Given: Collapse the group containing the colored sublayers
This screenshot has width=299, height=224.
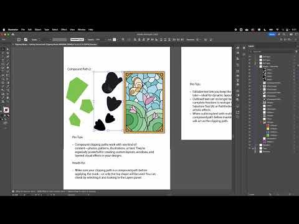Looking at the screenshot, I should pyautogui.click(x=261, y=122).
